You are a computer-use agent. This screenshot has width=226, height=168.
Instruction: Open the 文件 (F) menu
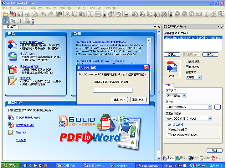point(7,8)
